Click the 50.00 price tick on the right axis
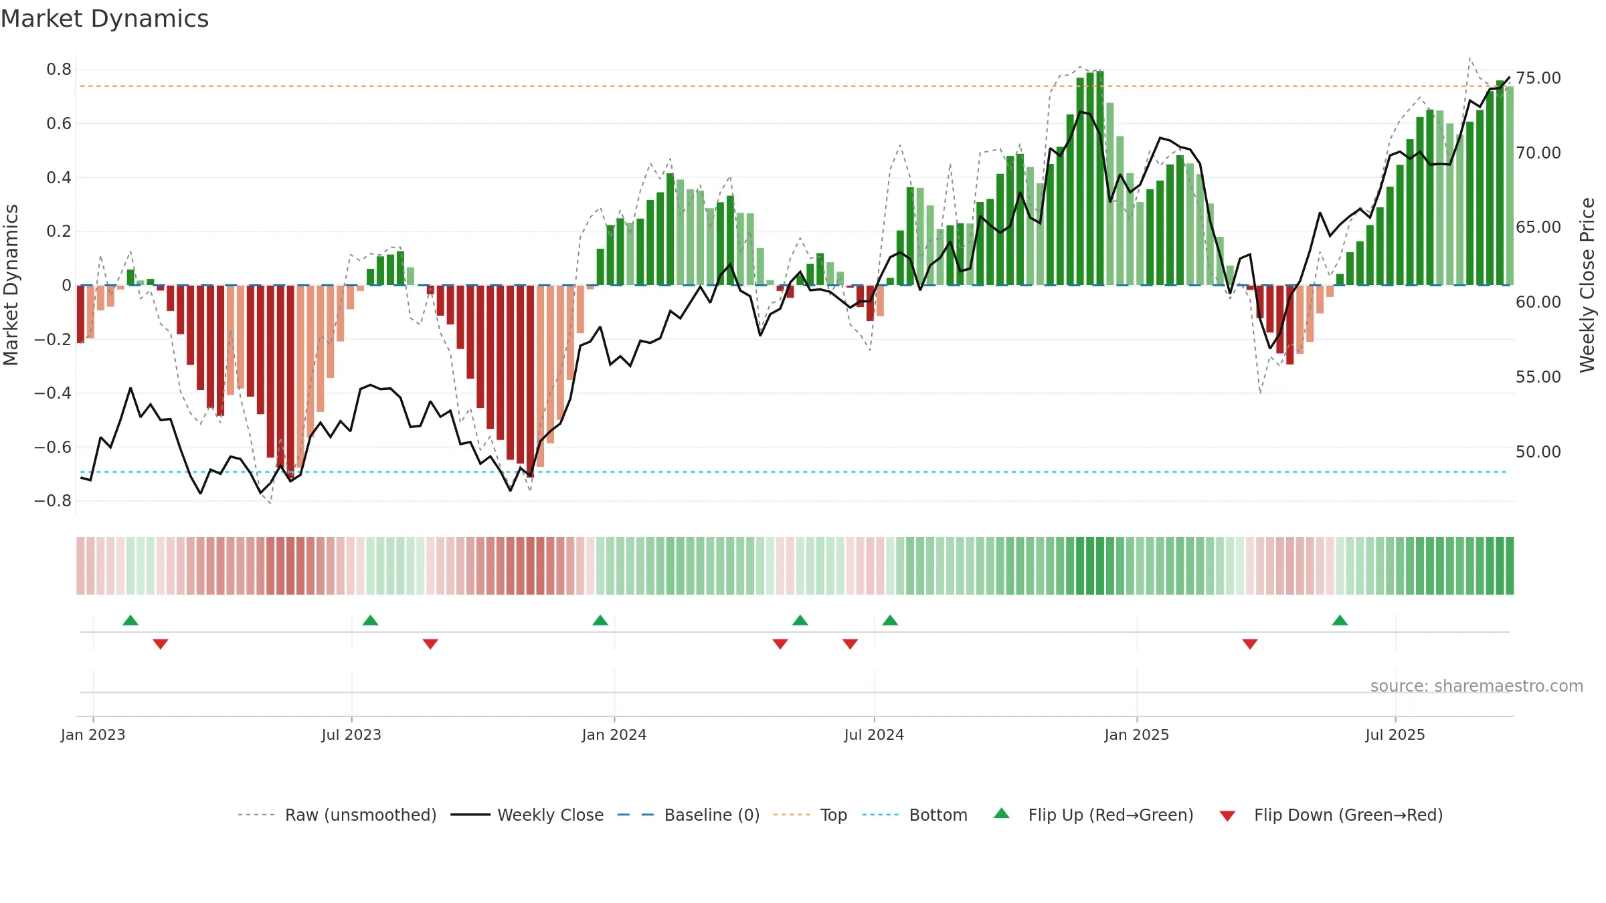The image size is (1606, 903). 1538,452
